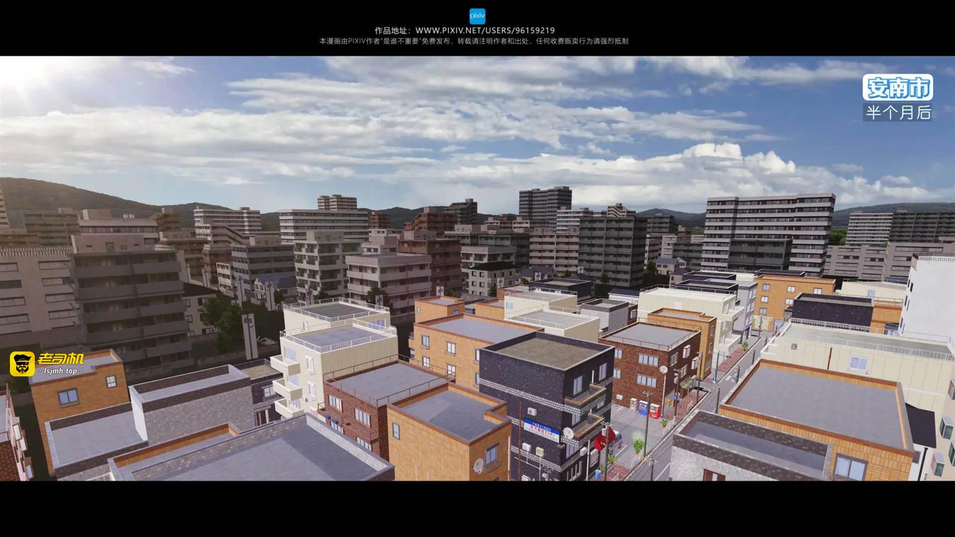Click the satellite dish beside the blue signboard
Screen dimensions: 955x537
click(x=569, y=433)
